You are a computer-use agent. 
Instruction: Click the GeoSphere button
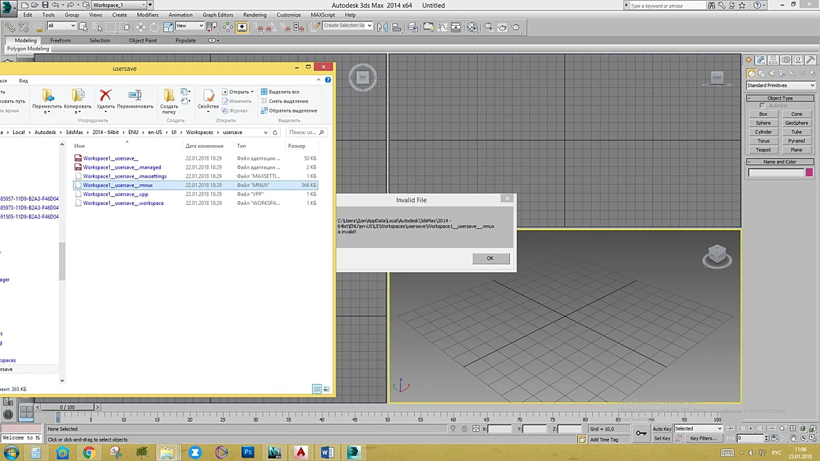click(796, 123)
